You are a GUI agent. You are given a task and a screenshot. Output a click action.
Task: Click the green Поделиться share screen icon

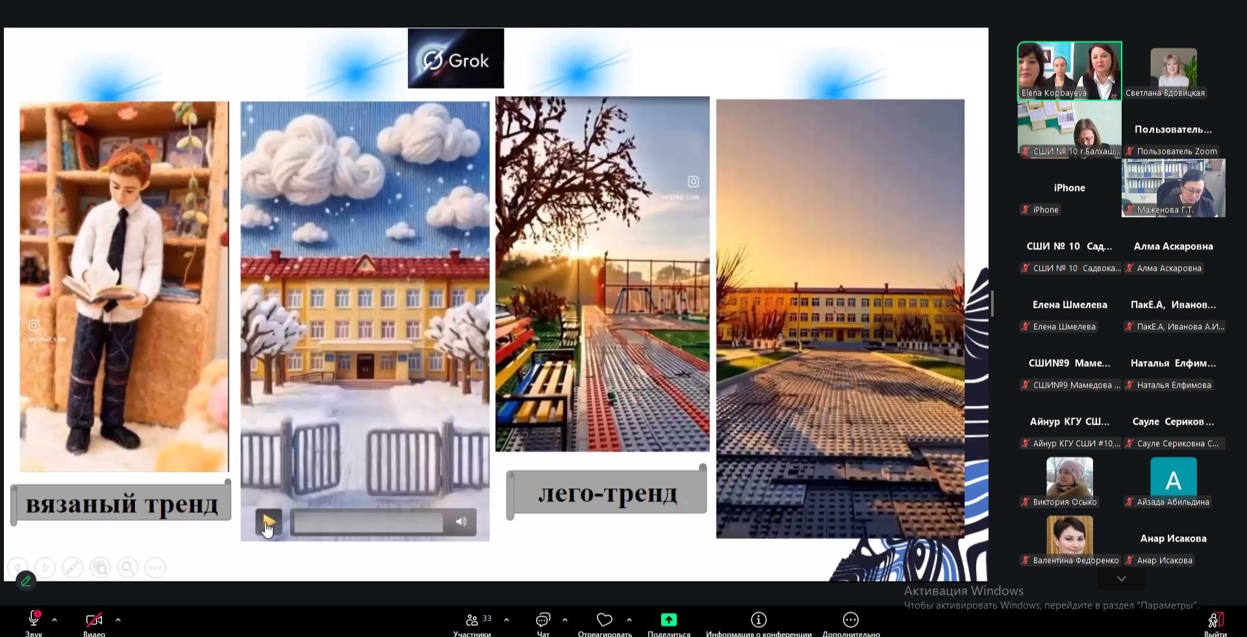tap(668, 620)
